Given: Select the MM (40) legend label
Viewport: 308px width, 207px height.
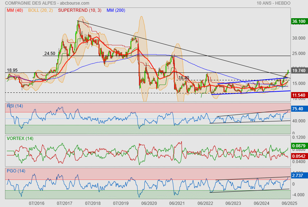Looking at the screenshot, I should pos(15,10).
